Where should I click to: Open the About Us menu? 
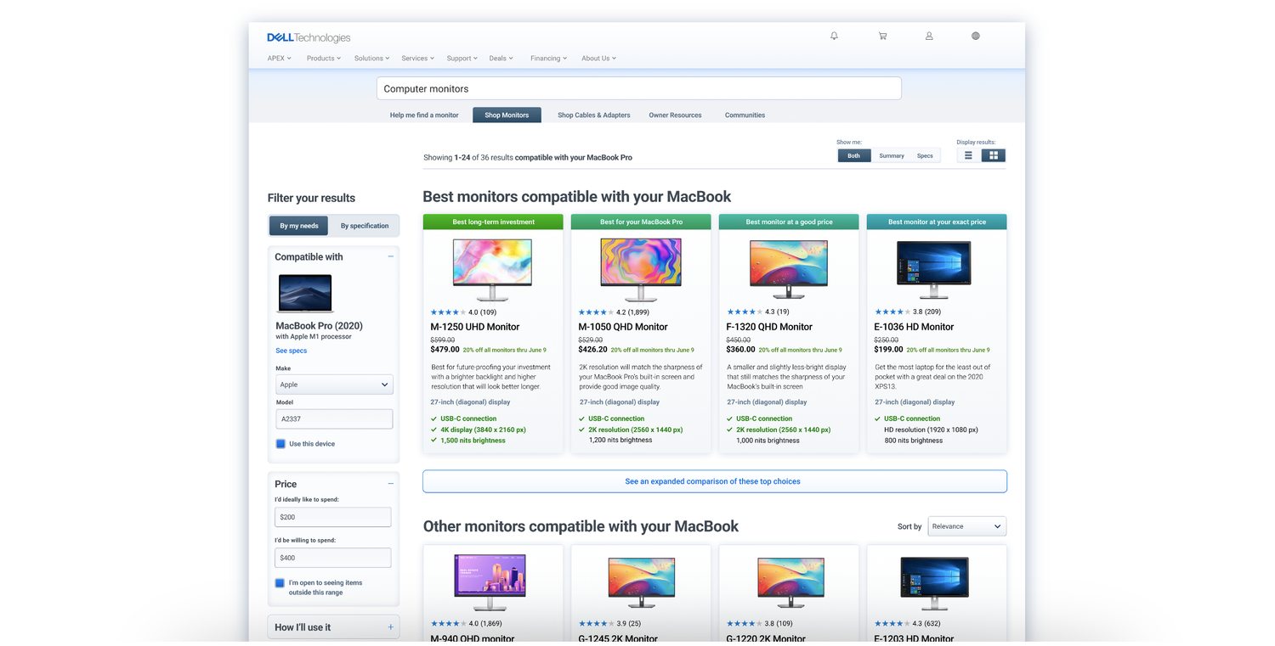tap(598, 59)
